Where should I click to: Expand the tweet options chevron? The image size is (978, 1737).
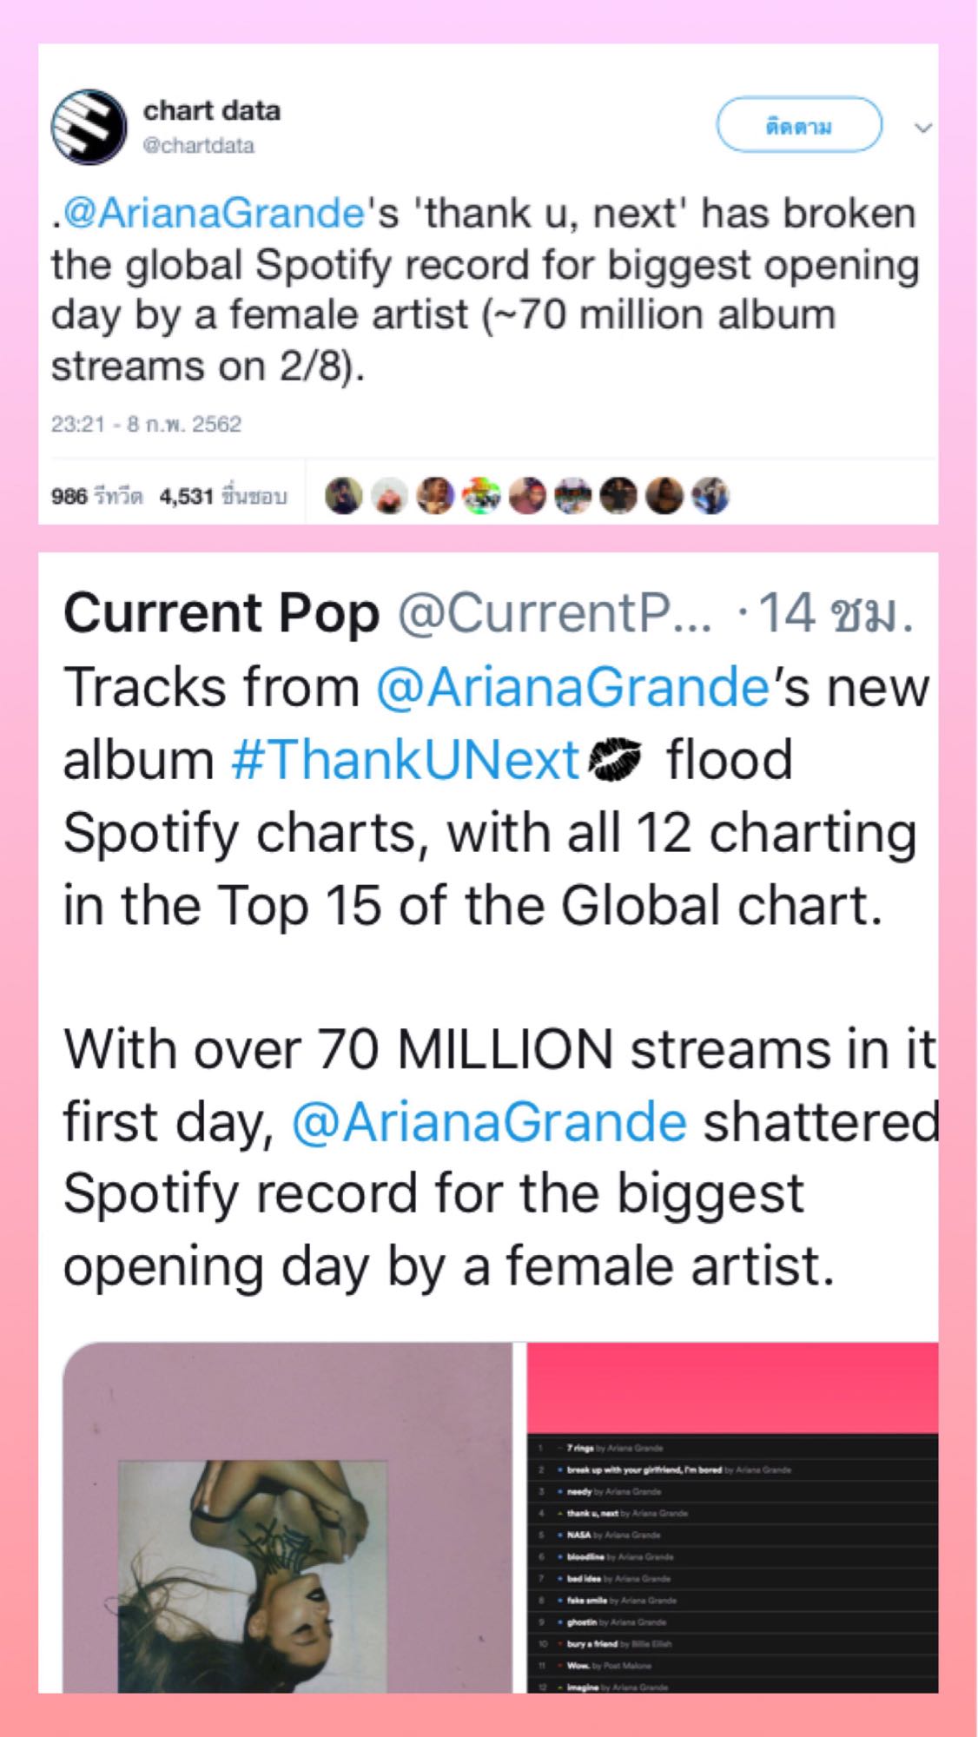click(923, 129)
